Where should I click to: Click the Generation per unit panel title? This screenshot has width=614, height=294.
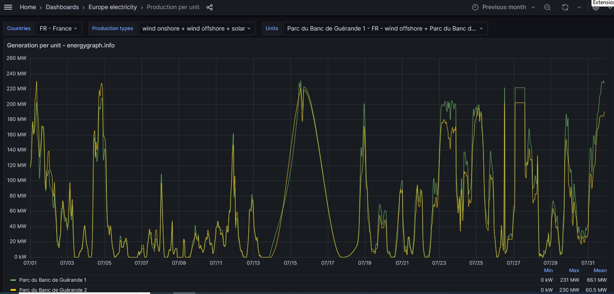coord(61,45)
